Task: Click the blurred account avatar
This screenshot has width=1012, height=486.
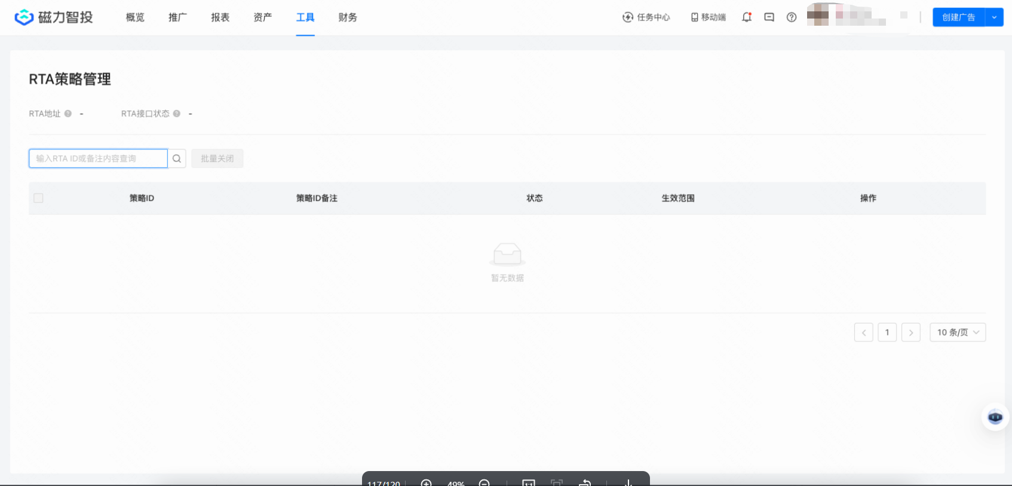Action: (818, 15)
